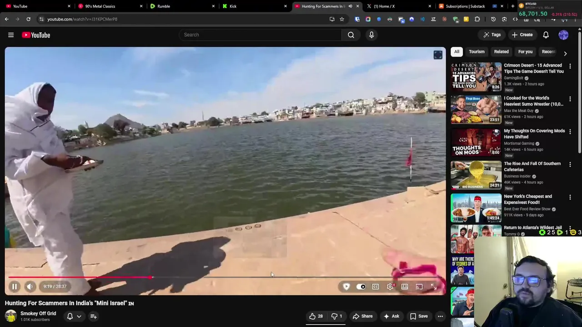582x327 pixels.
Task: Open YouTube notifications bell
Action: pyautogui.click(x=546, y=35)
